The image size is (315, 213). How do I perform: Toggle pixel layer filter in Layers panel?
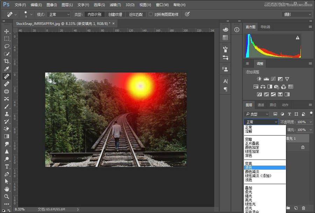[275, 114]
